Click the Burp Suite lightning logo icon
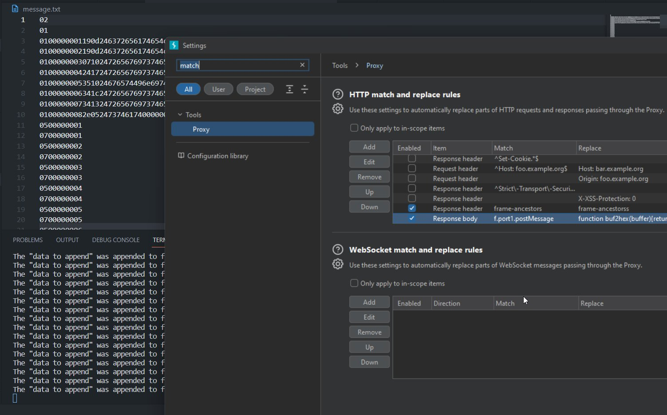 174,45
